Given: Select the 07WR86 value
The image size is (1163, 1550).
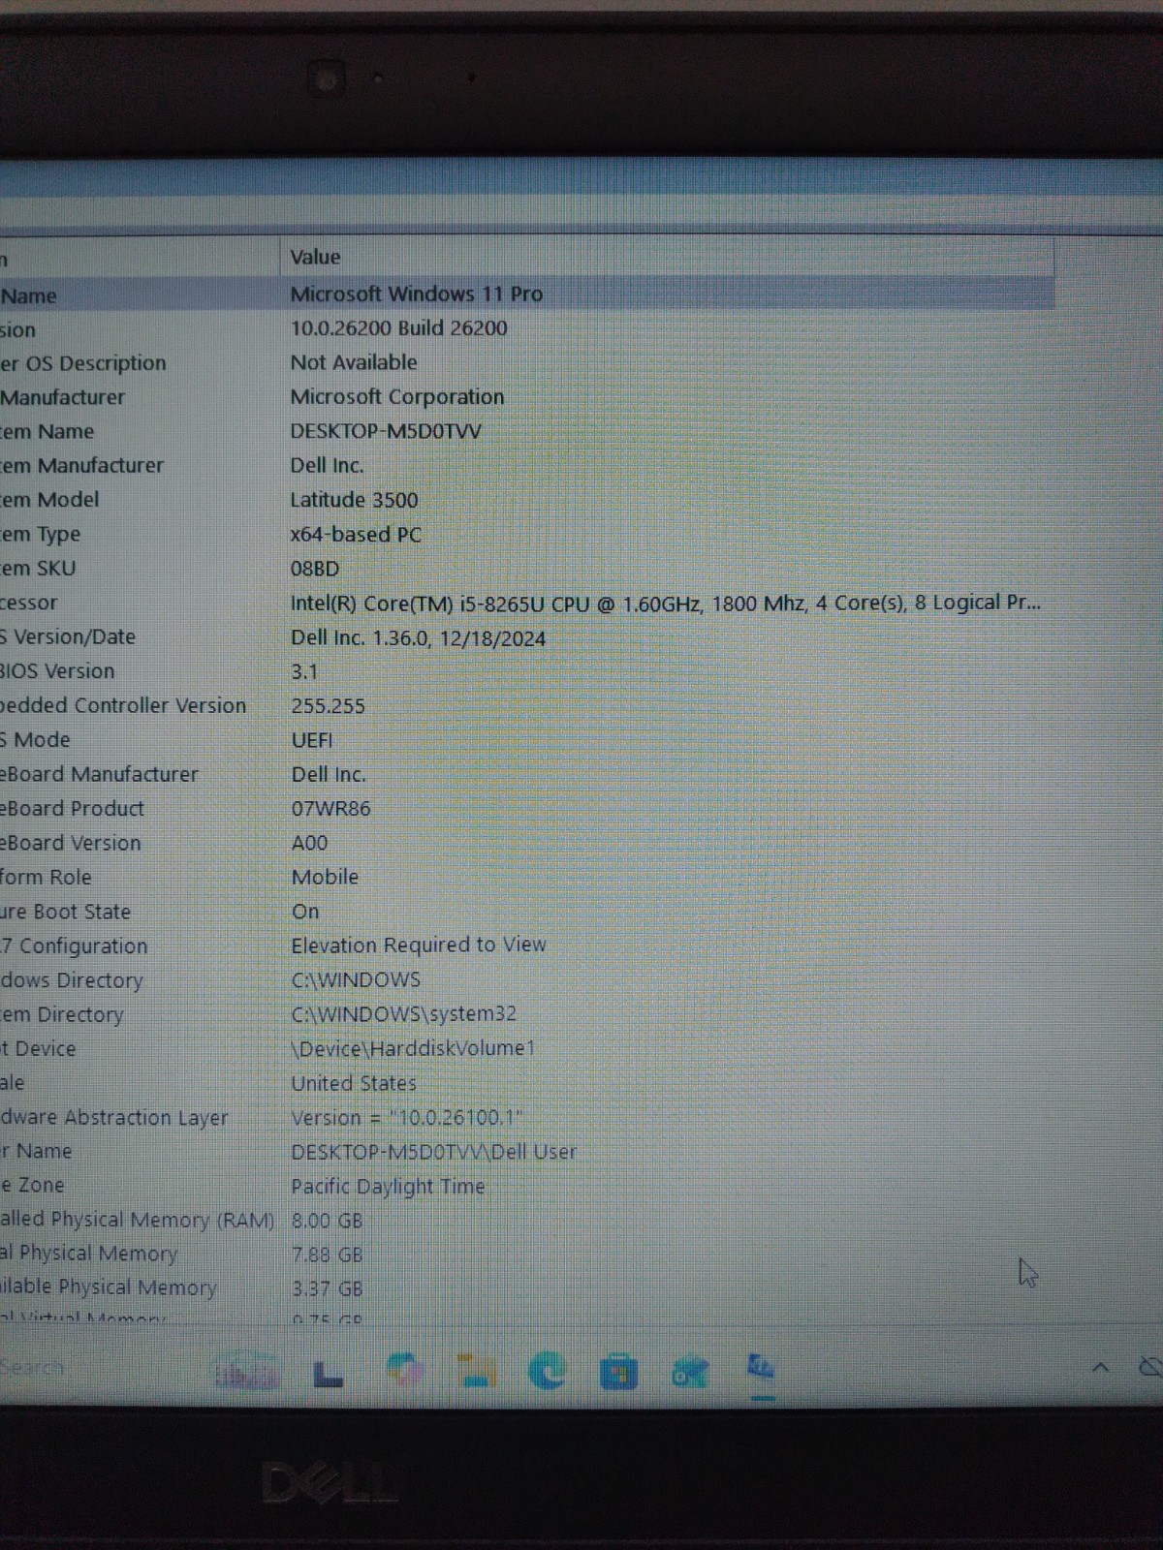Looking at the screenshot, I should pyautogui.click(x=331, y=808).
